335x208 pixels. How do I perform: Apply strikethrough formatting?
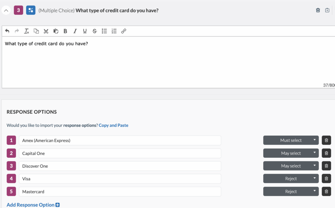[x=95, y=31]
